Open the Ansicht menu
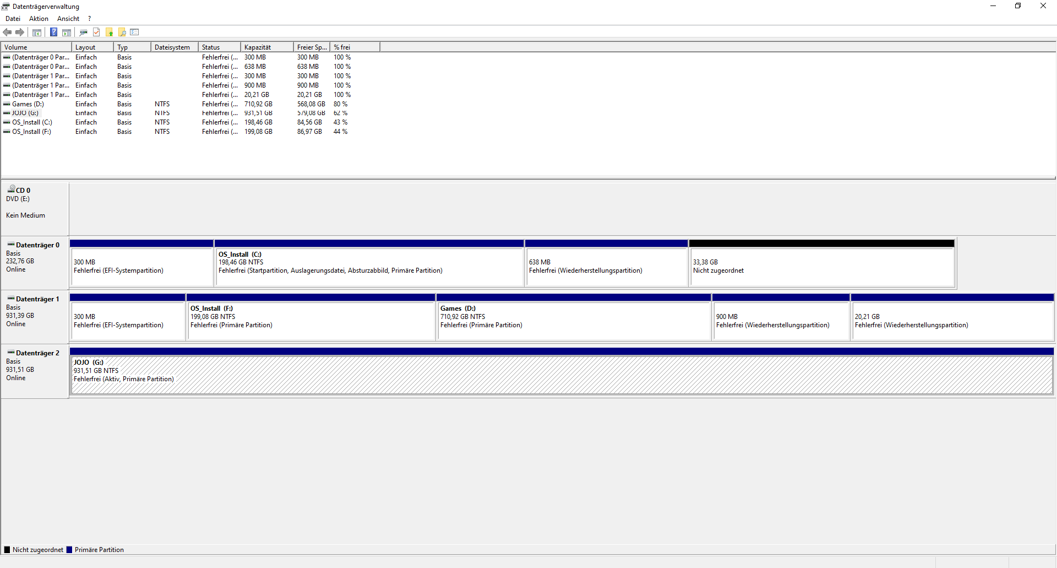 click(x=68, y=19)
